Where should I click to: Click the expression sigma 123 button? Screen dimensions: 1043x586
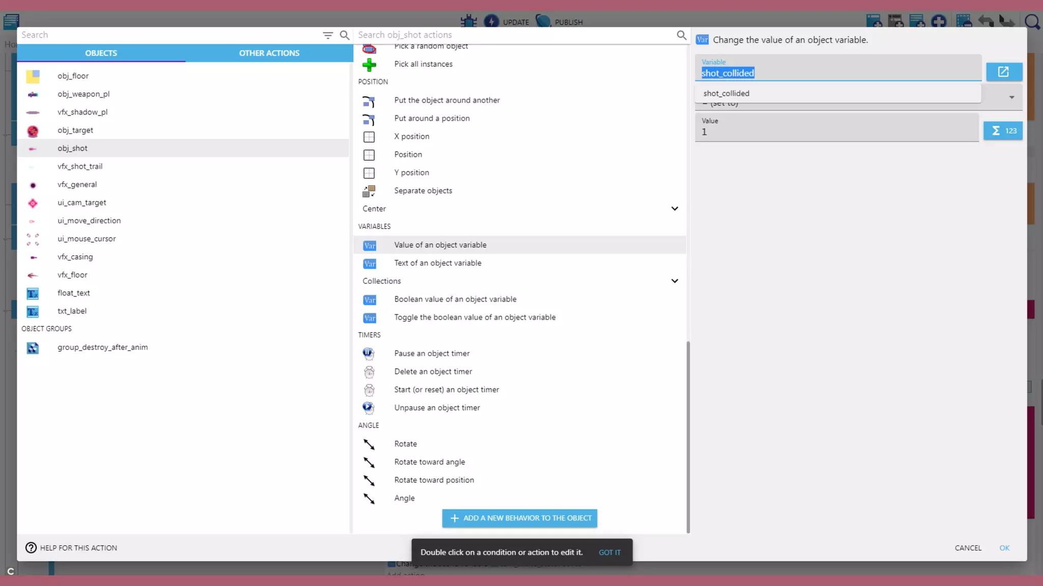click(x=1003, y=131)
